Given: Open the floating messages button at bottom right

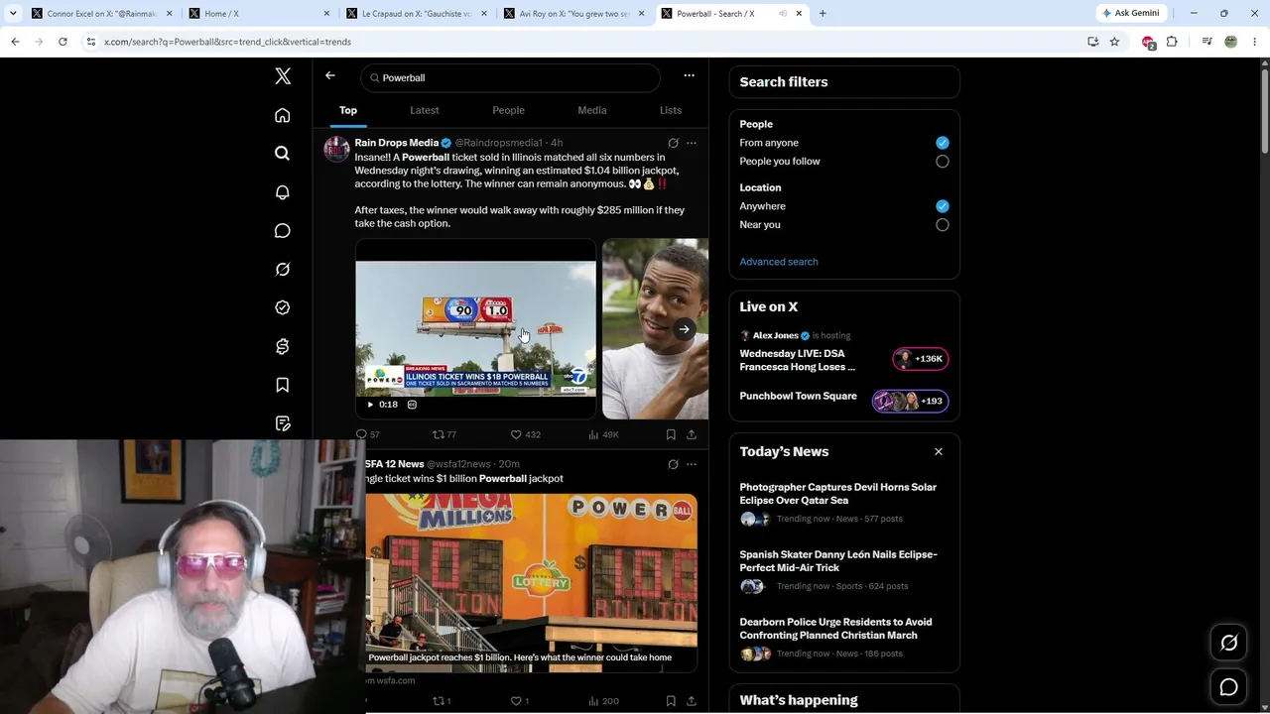Looking at the screenshot, I should tap(1228, 687).
